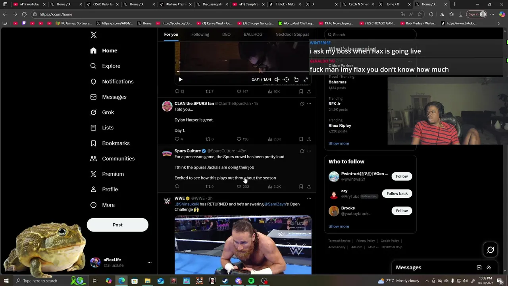Image resolution: width=508 pixels, height=286 pixels.
Task: Open Spotify from the taskbar
Action: pos(251,281)
